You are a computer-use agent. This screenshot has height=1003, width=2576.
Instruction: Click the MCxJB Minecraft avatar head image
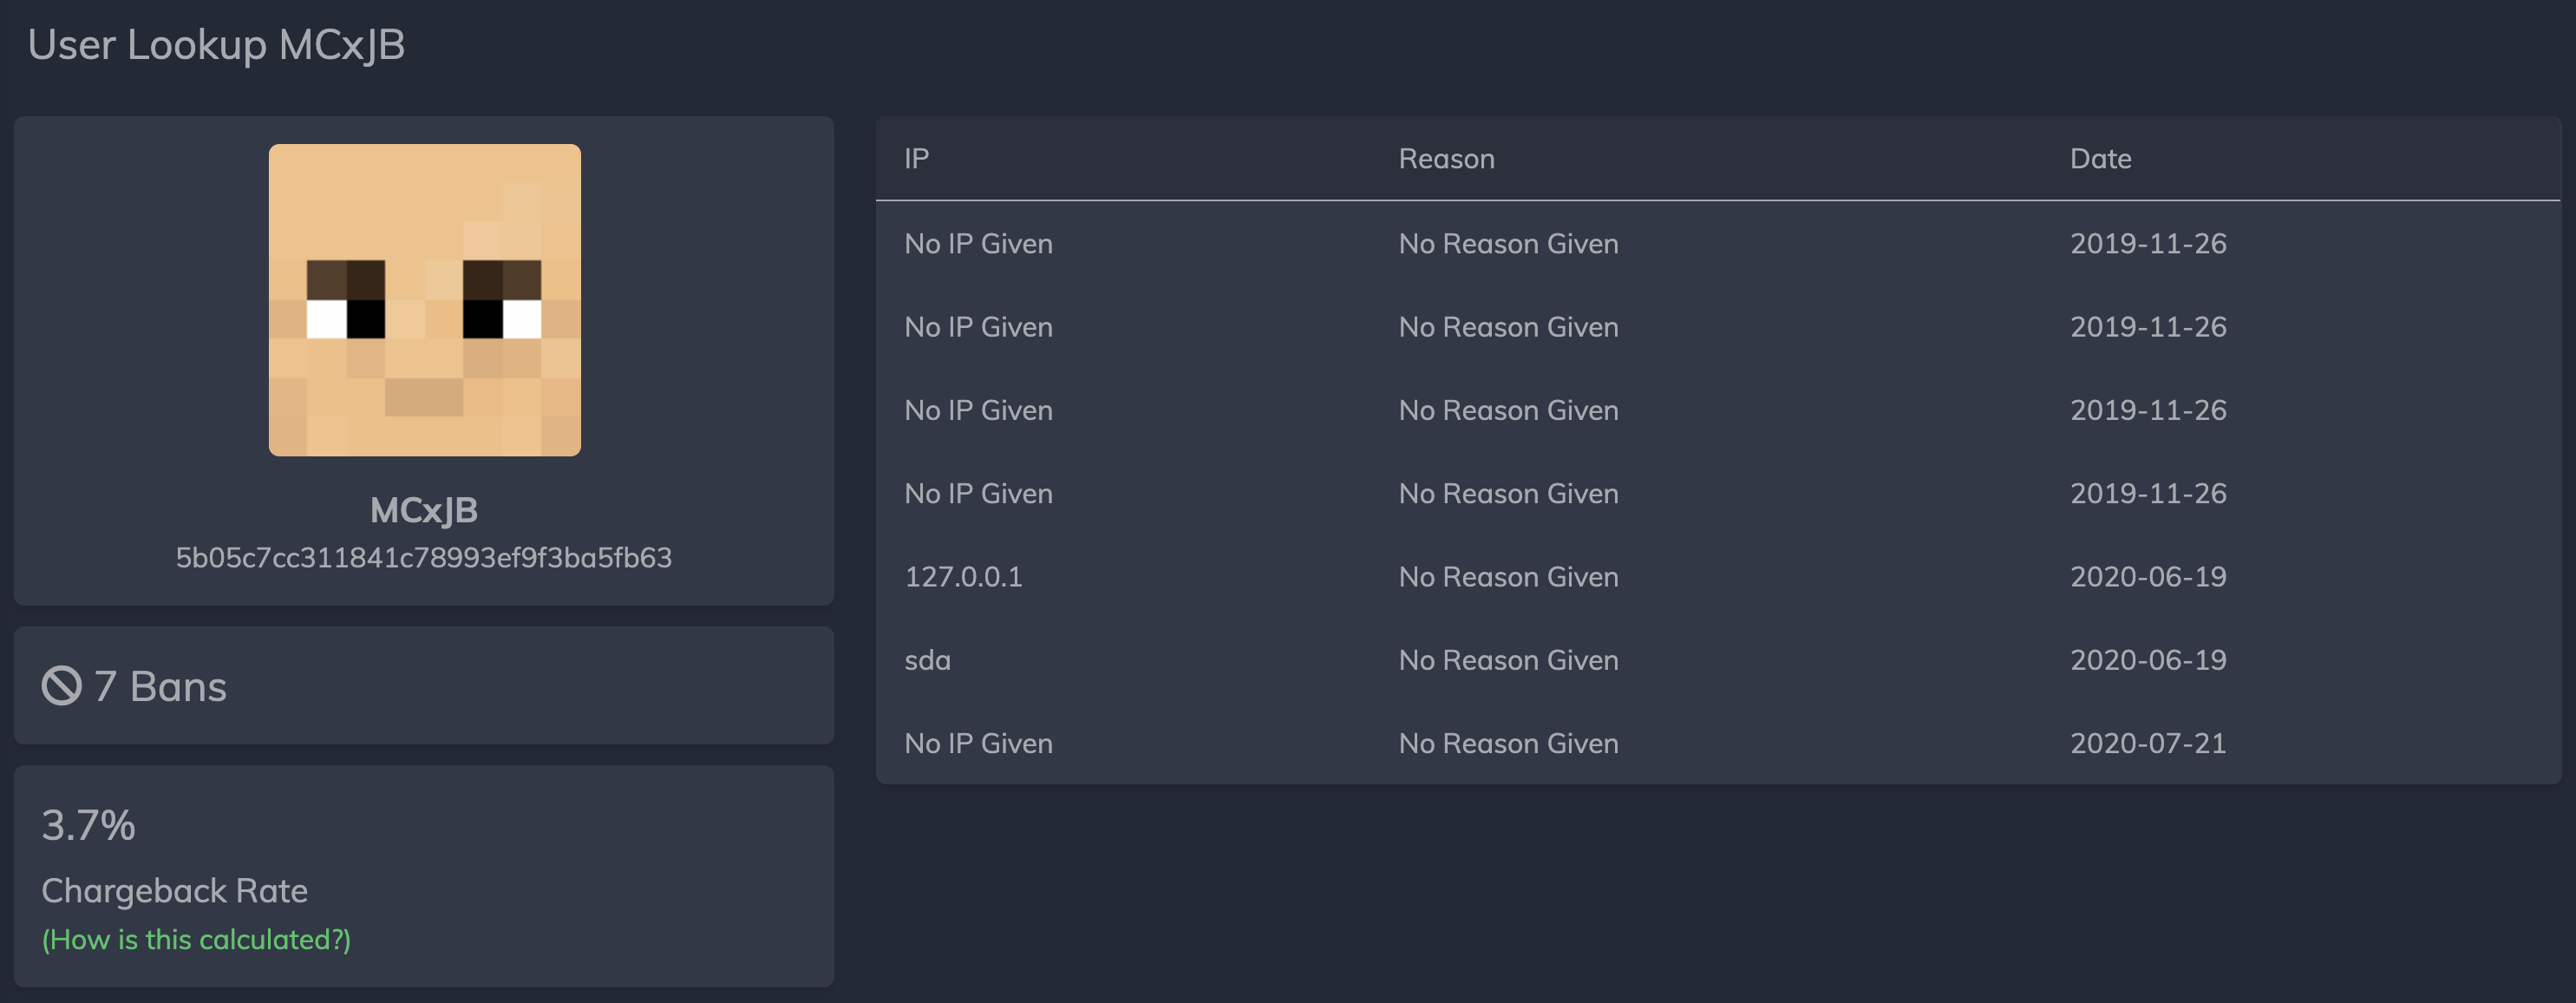pos(424,300)
